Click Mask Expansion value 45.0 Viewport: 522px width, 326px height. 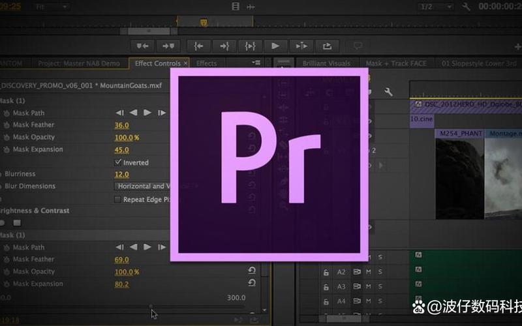pos(122,150)
